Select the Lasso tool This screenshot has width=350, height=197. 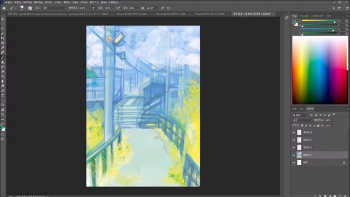click(2, 29)
